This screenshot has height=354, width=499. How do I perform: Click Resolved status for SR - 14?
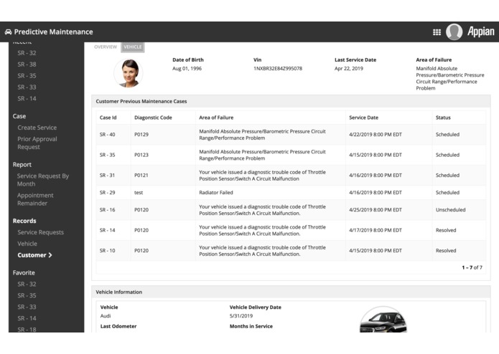[446, 231]
